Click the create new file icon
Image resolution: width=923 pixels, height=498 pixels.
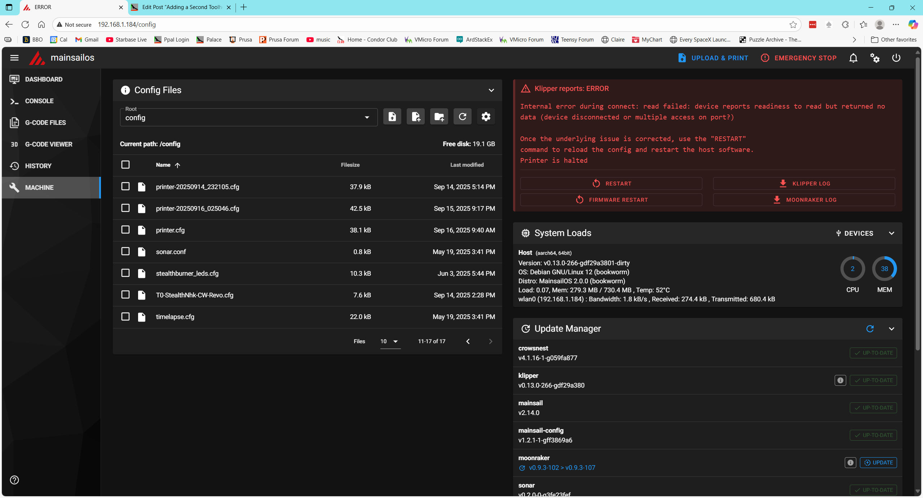(x=415, y=117)
